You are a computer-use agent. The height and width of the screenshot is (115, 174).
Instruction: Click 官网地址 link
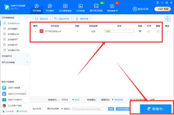click(x=22, y=111)
